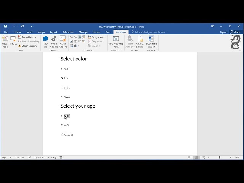
Task: Open COM Add-ins dialog
Action: [63, 42]
